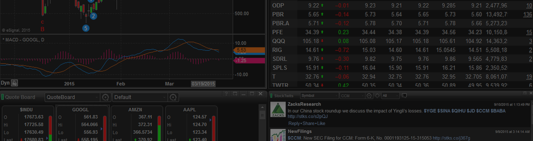Image resolution: width=533 pixels, height=141 pixels.
Task: Click the $JD cashtag link
Action: 471,111
